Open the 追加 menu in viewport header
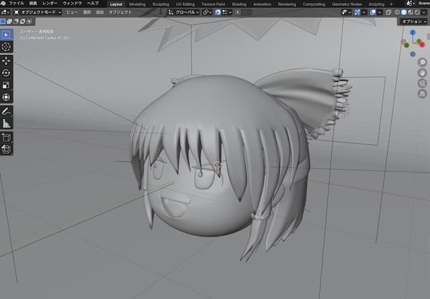The width and height of the screenshot is (430, 299). [99, 12]
